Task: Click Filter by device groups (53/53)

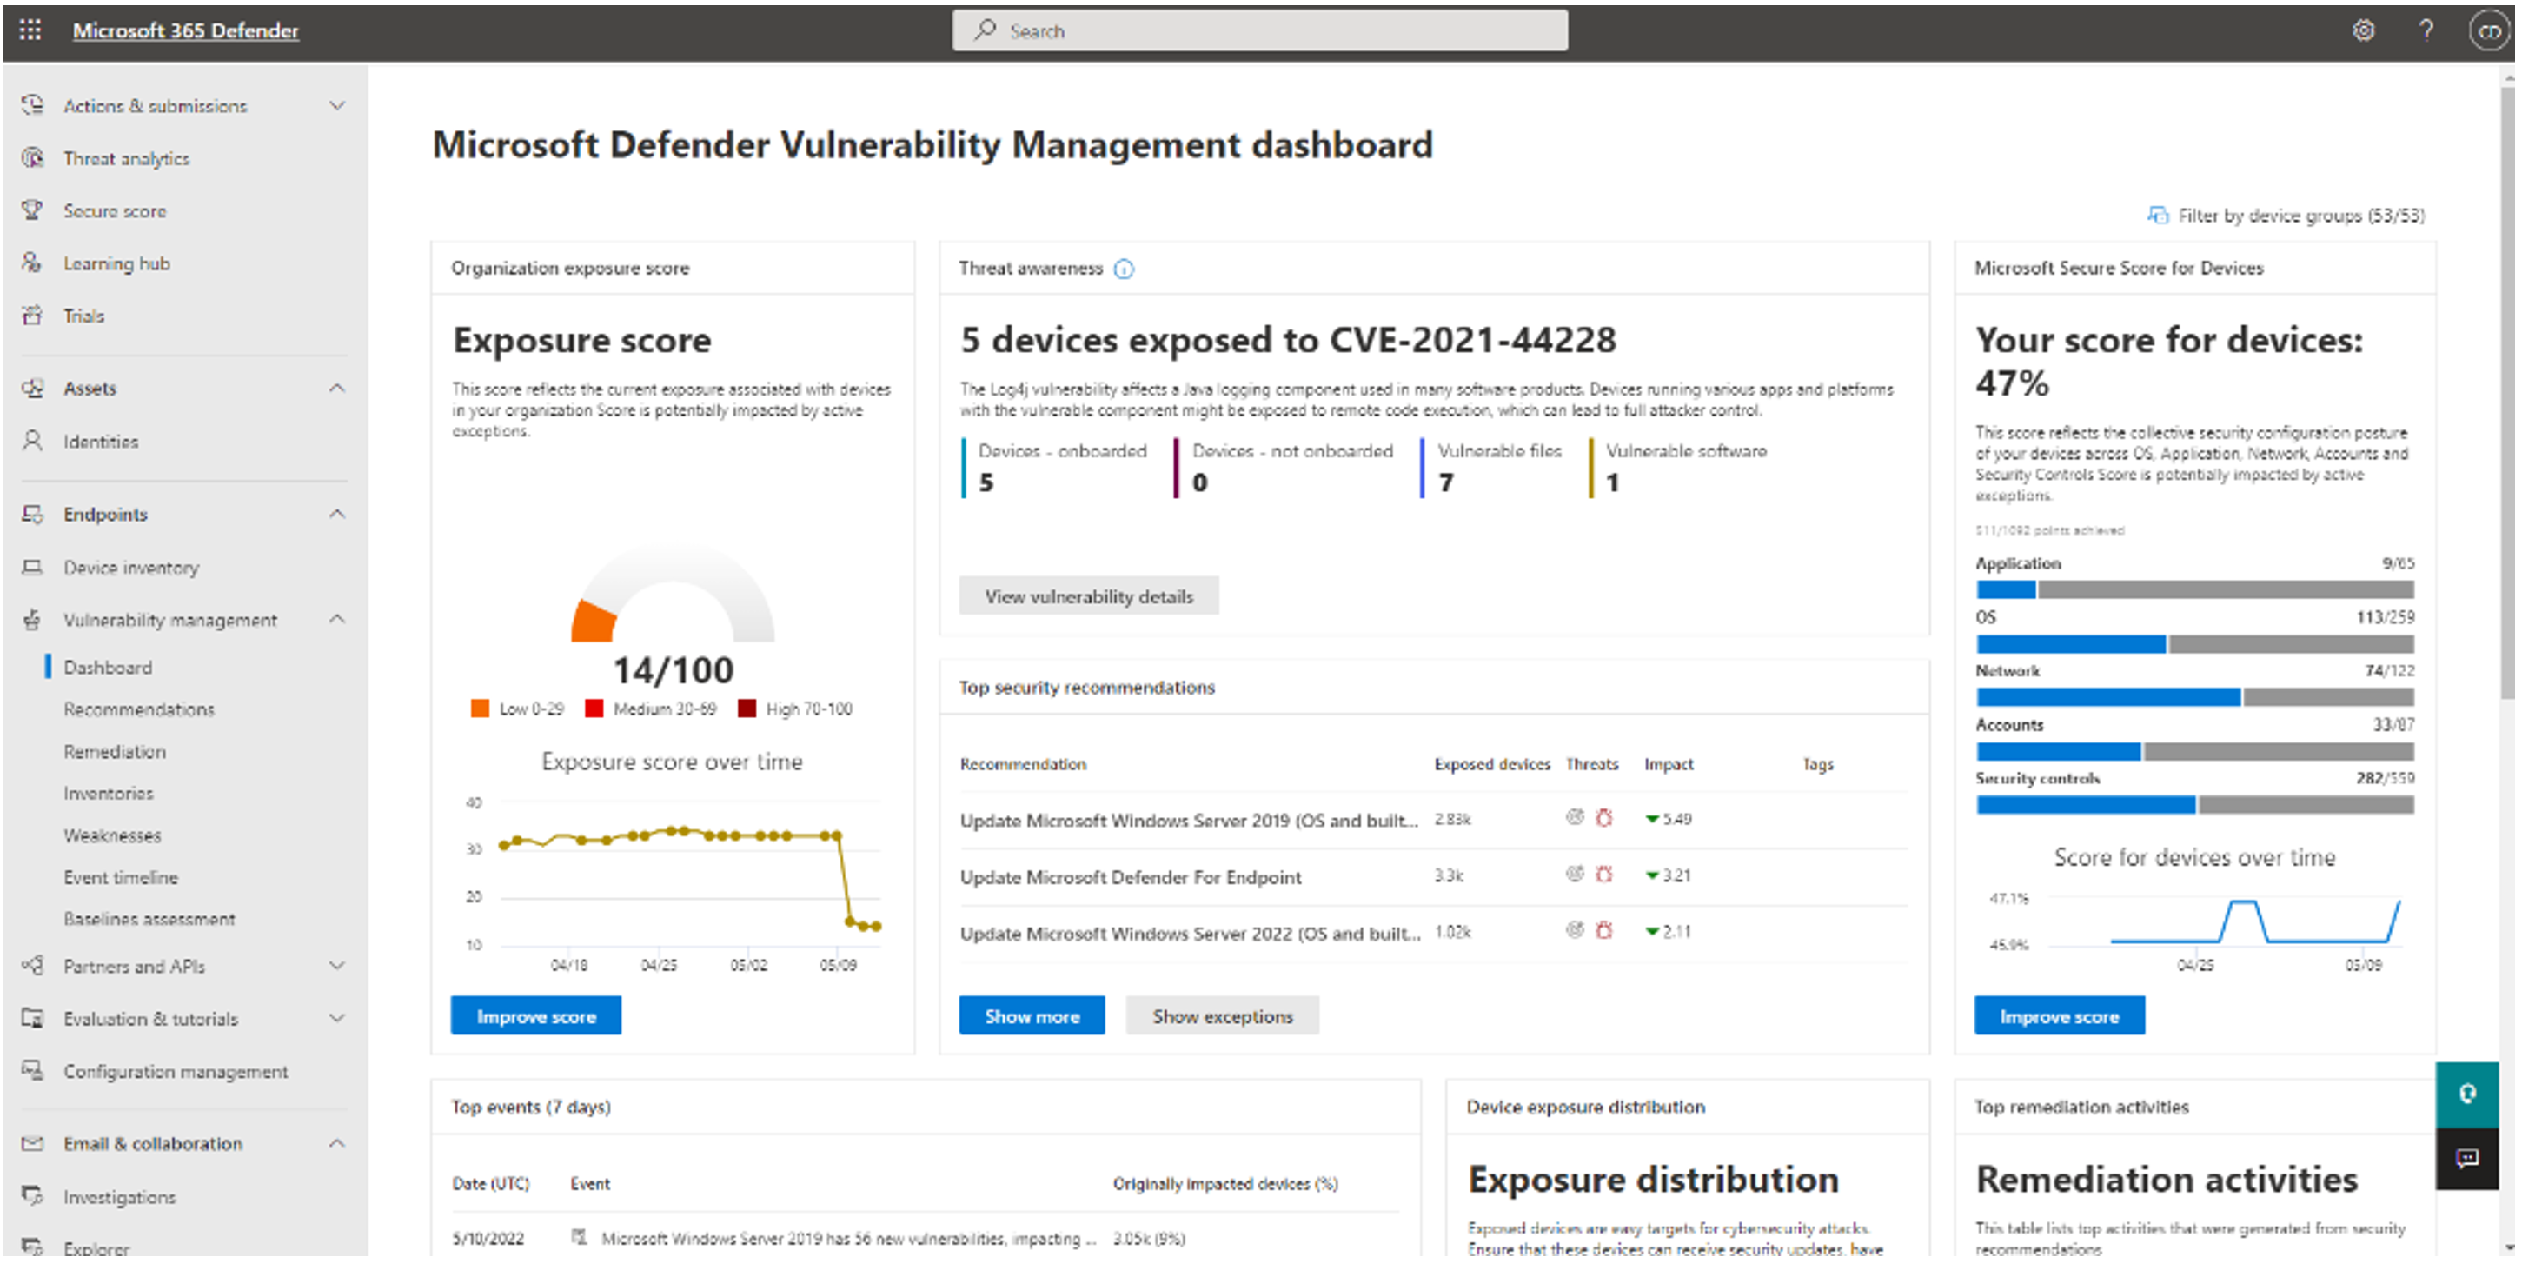Action: (x=2286, y=215)
